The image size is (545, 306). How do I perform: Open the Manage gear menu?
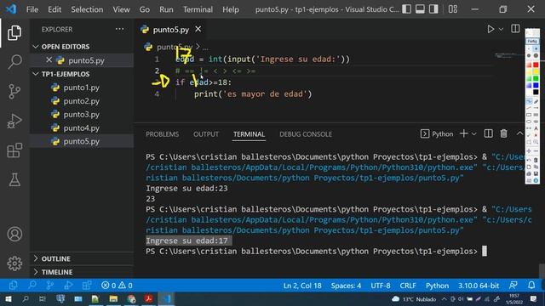coord(14,263)
